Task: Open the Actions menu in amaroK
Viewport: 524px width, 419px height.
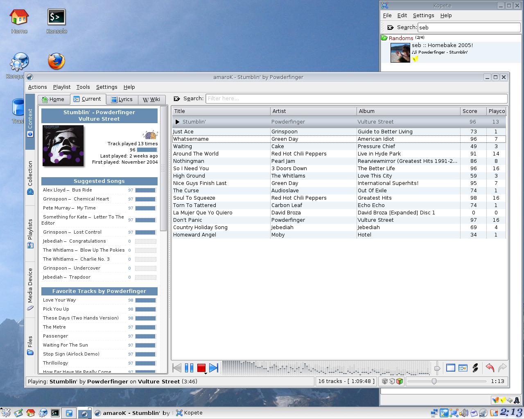Action: pyautogui.click(x=37, y=87)
